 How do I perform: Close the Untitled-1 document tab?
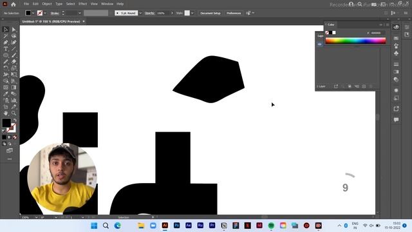(84, 21)
